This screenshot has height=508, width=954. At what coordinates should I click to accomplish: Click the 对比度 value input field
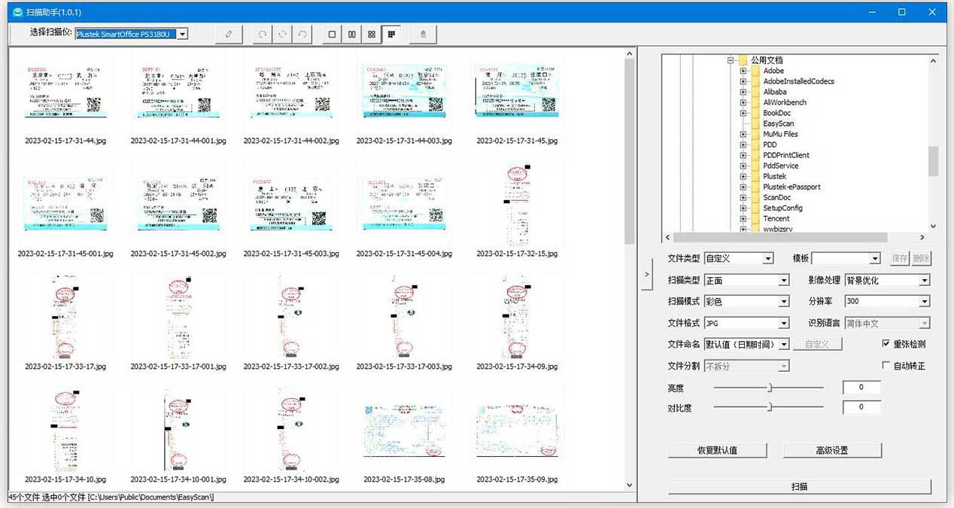click(x=861, y=406)
